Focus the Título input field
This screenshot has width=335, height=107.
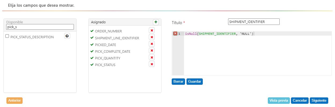coord(254,22)
